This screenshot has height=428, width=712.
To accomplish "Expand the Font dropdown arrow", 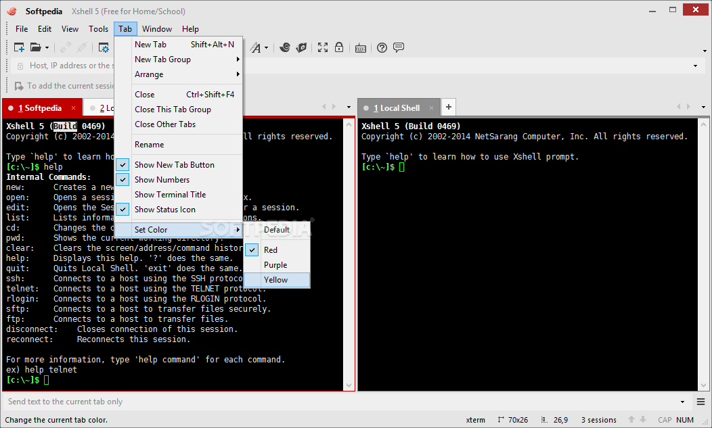I will (x=267, y=47).
